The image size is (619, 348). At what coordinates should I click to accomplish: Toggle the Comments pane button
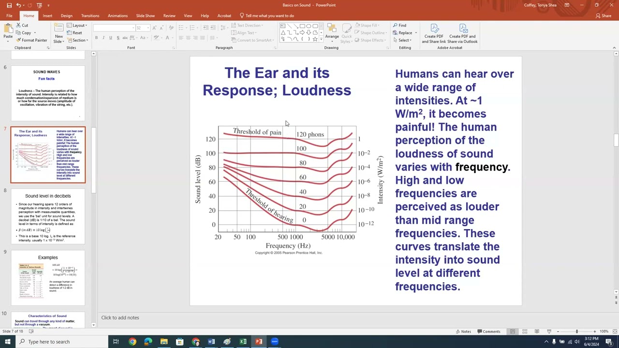(x=488, y=332)
